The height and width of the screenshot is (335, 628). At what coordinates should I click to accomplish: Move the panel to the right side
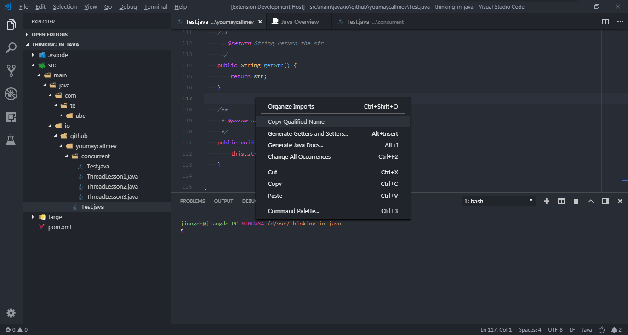[605, 201]
